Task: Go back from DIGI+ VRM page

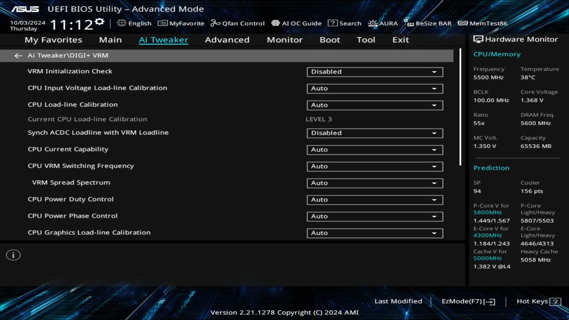Action: 18,55
